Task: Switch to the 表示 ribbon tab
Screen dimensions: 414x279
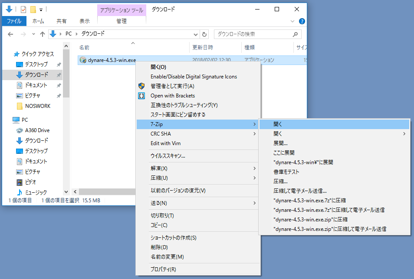Action: (85, 21)
